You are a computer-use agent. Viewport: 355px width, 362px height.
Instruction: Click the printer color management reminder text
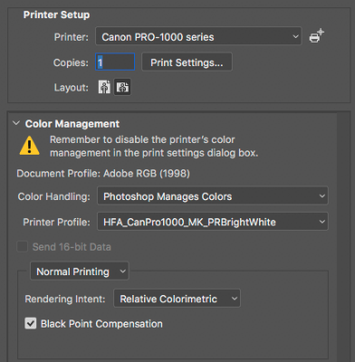click(x=154, y=147)
